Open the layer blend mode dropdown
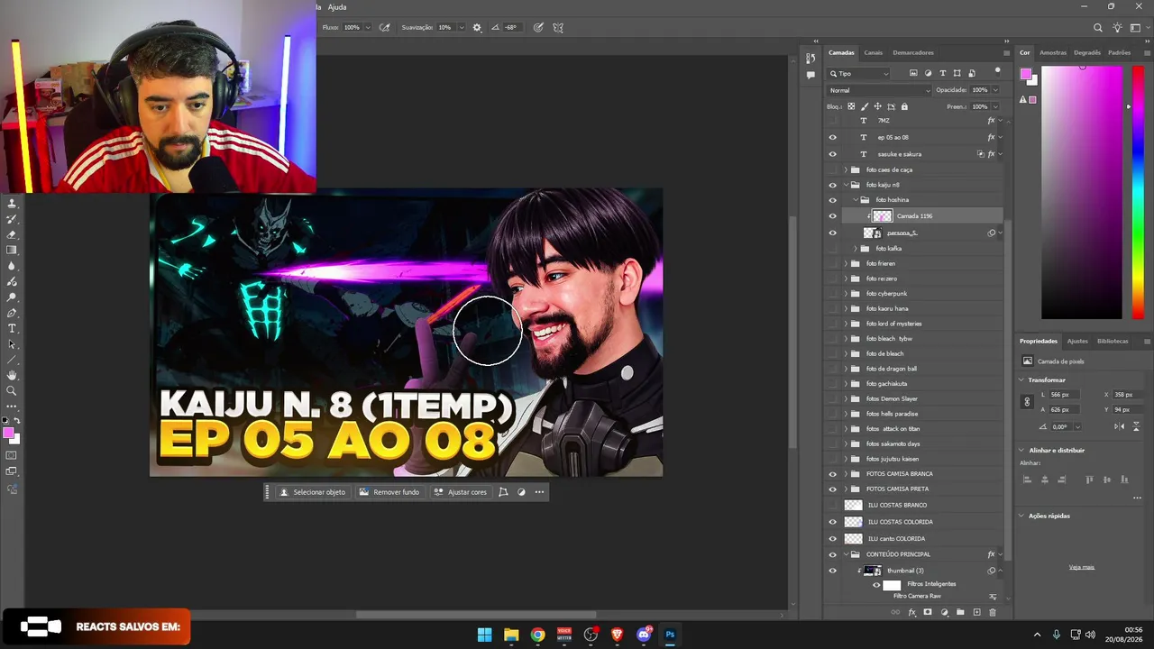This screenshot has width=1154, height=649. [x=879, y=90]
